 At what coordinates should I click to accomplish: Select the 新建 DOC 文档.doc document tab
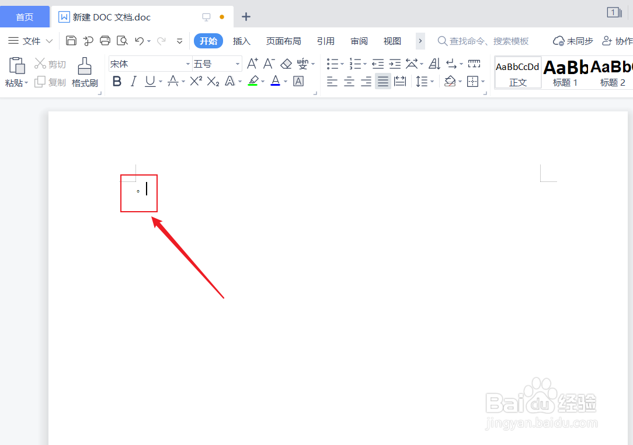point(142,17)
